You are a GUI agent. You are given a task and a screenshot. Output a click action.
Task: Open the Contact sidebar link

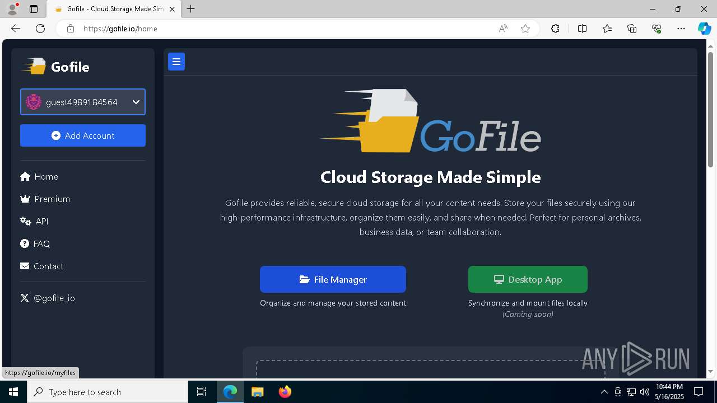42,266
